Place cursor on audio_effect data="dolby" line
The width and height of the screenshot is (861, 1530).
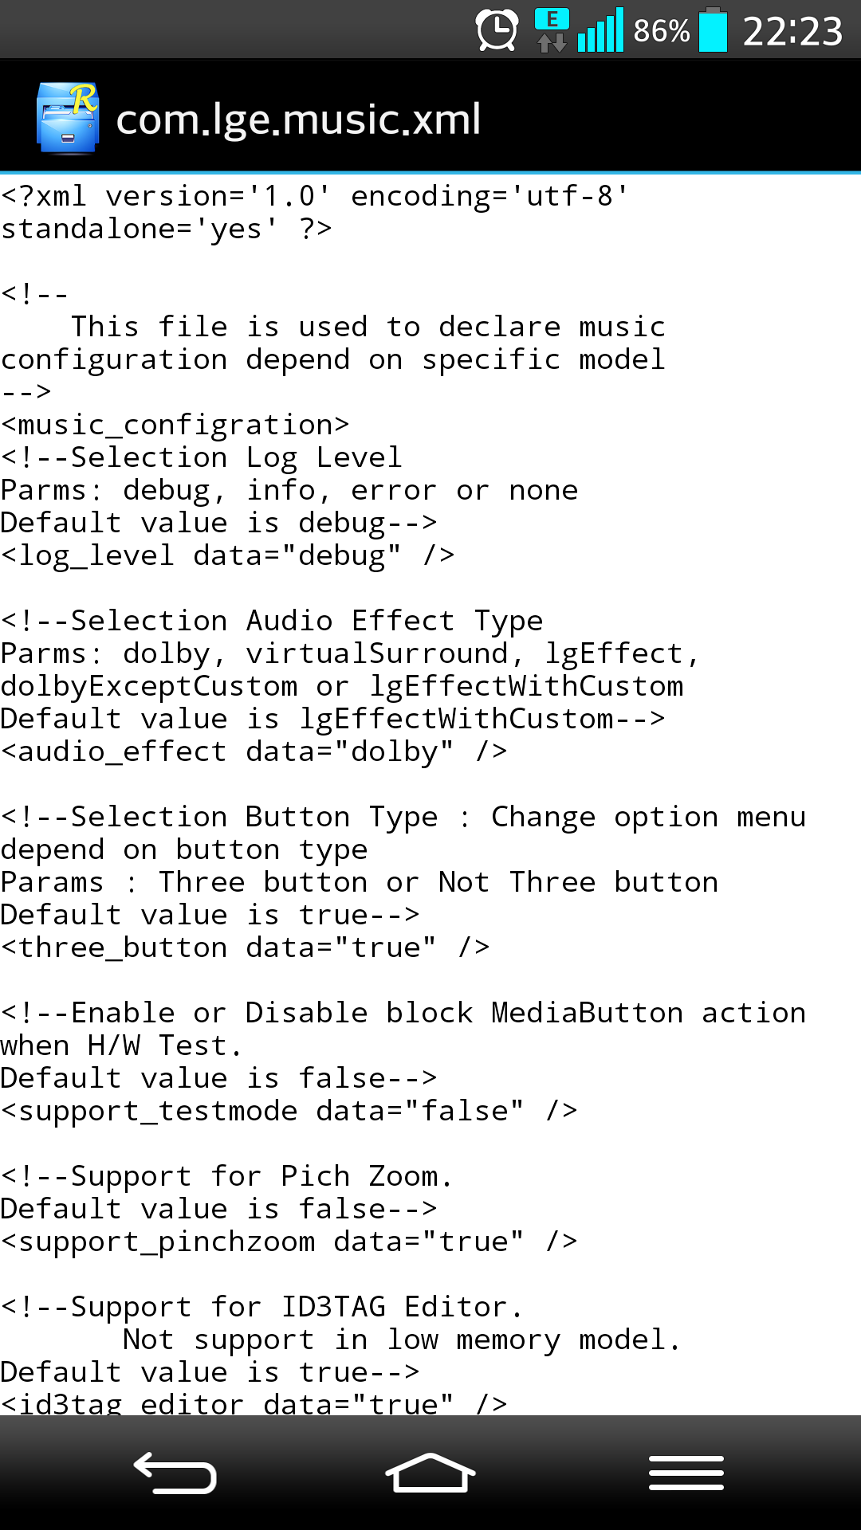click(x=254, y=751)
